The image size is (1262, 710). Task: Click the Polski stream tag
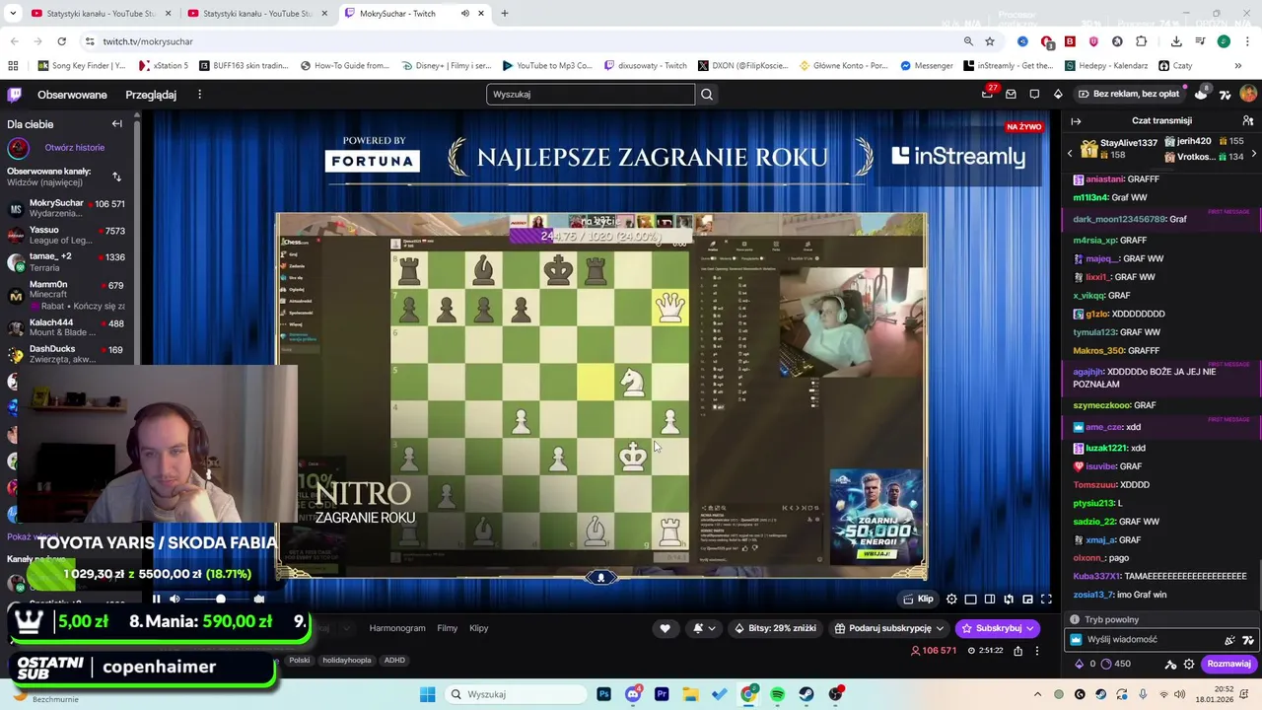(x=299, y=661)
